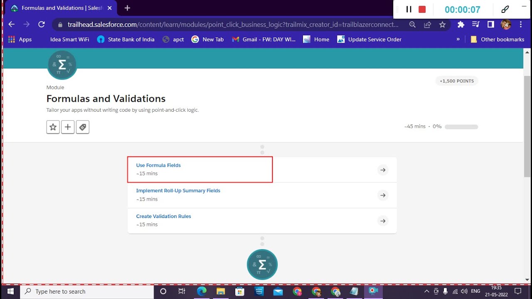Open the Chrome Extensions puzzle icon

(461, 25)
